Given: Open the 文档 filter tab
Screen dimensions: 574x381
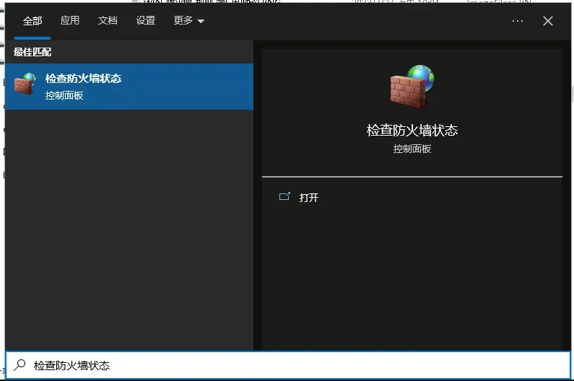Looking at the screenshot, I should [x=108, y=21].
